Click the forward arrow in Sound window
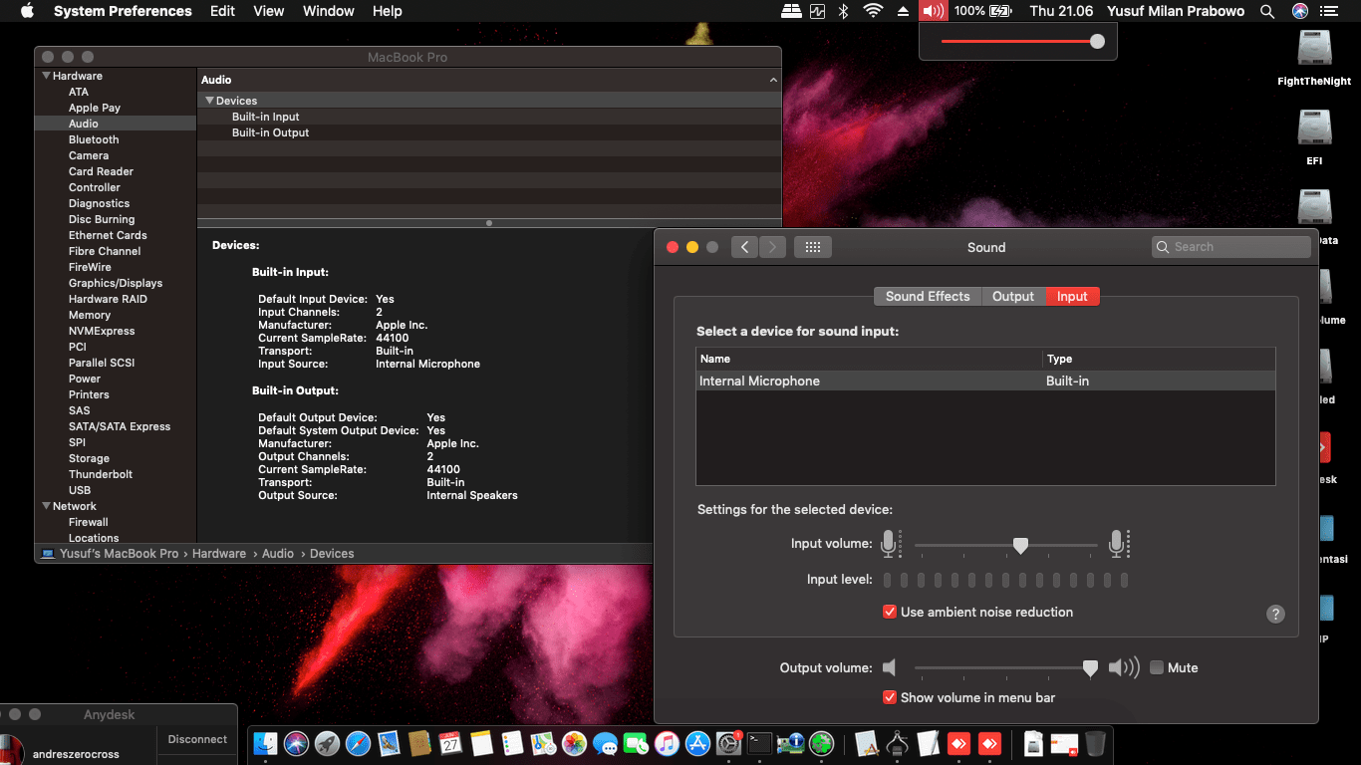The height and width of the screenshot is (765, 1361). pos(773,247)
